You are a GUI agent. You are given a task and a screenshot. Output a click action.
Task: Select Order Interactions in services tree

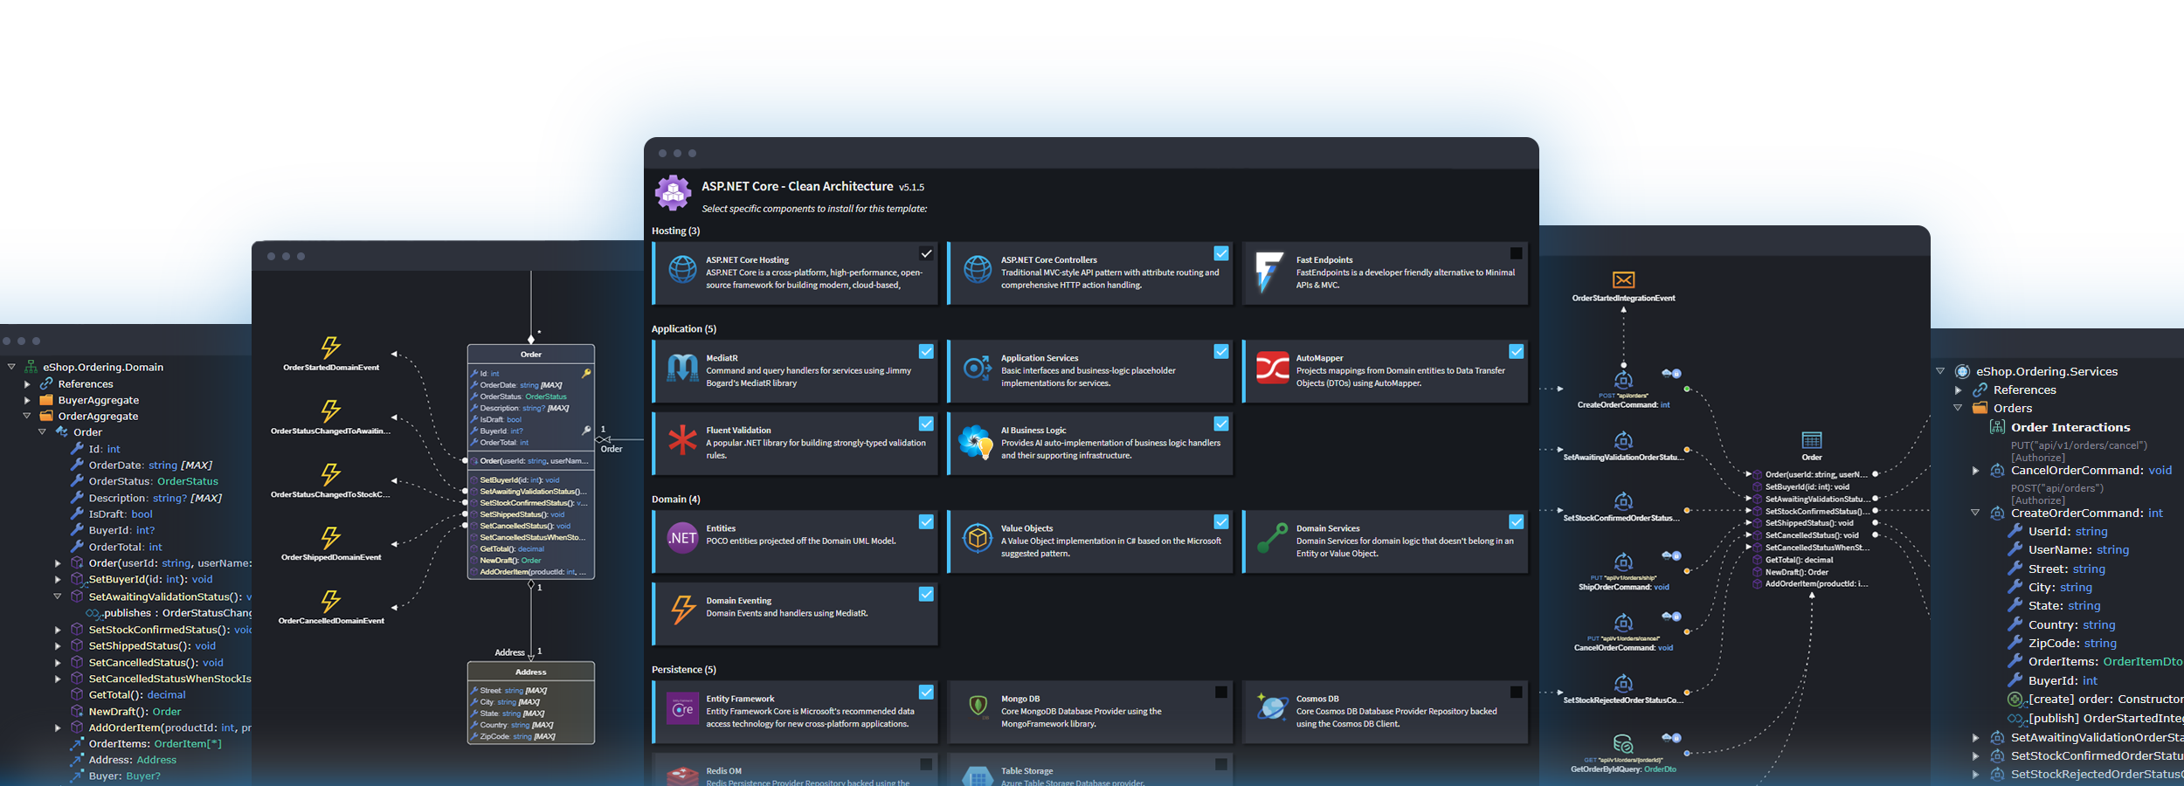pos(2070,427)
